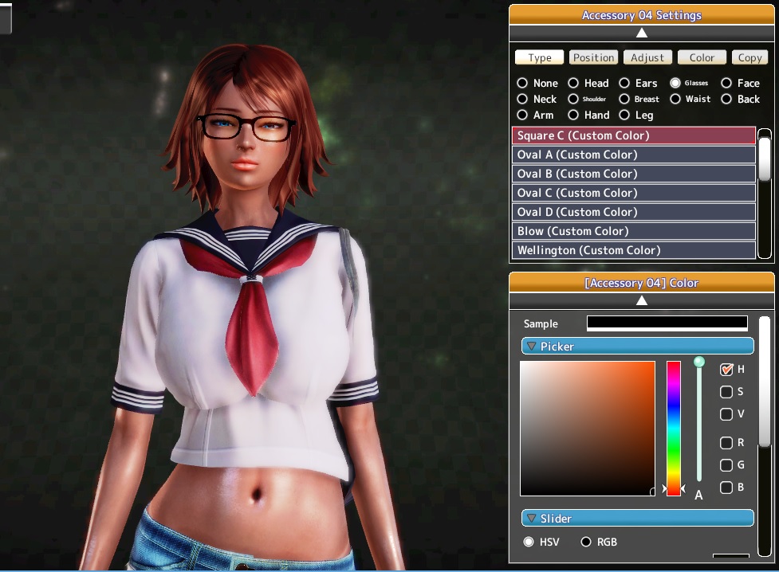Choose the Ears accessory type

click(624, 83)
